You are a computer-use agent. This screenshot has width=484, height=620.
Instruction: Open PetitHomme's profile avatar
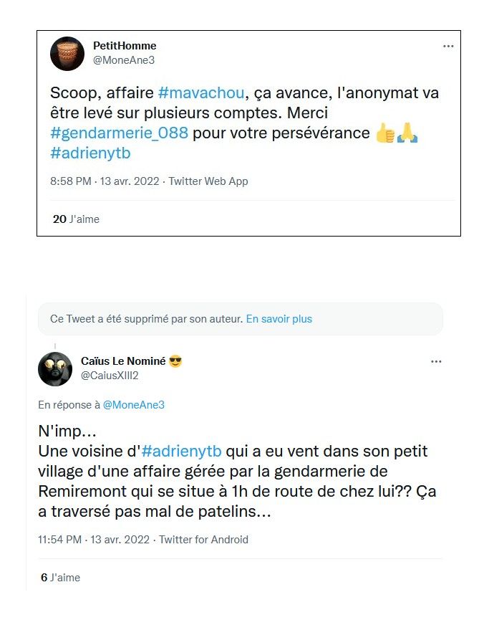pyautogui.click(x=67, y=53)
